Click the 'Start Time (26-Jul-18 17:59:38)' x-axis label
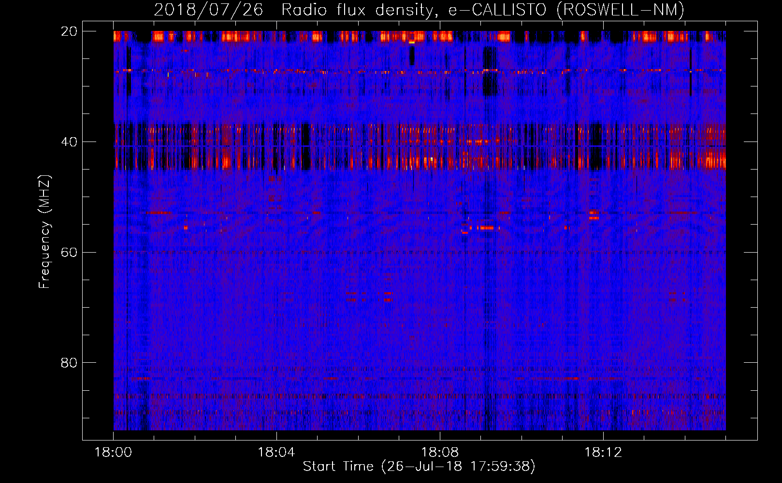The height and width of the screenshot is (483, 782). (x=419, y=467)
